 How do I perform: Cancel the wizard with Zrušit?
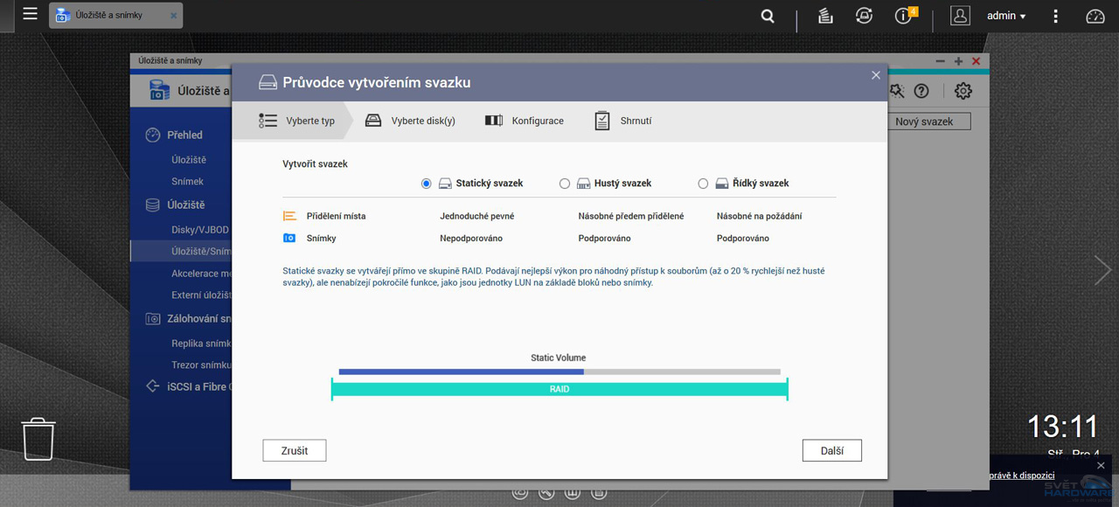294,450
